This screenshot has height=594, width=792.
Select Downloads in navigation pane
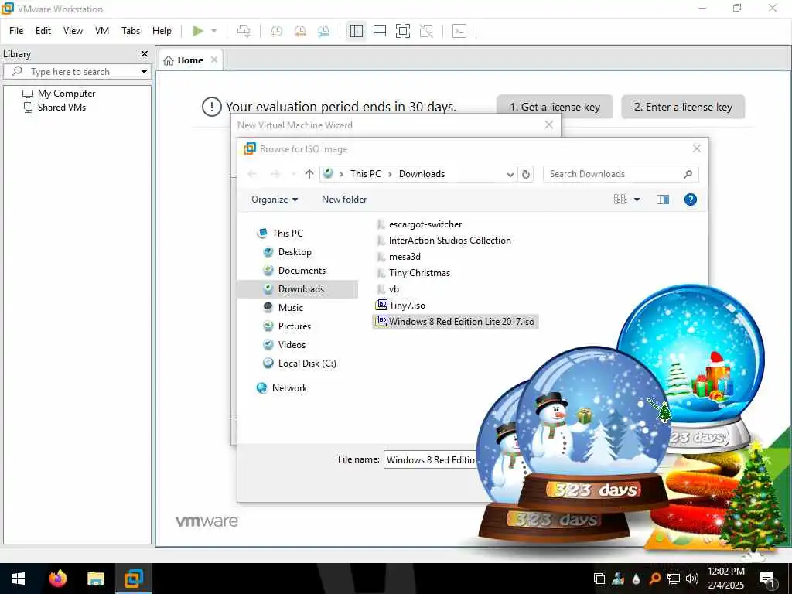[298, 289]
